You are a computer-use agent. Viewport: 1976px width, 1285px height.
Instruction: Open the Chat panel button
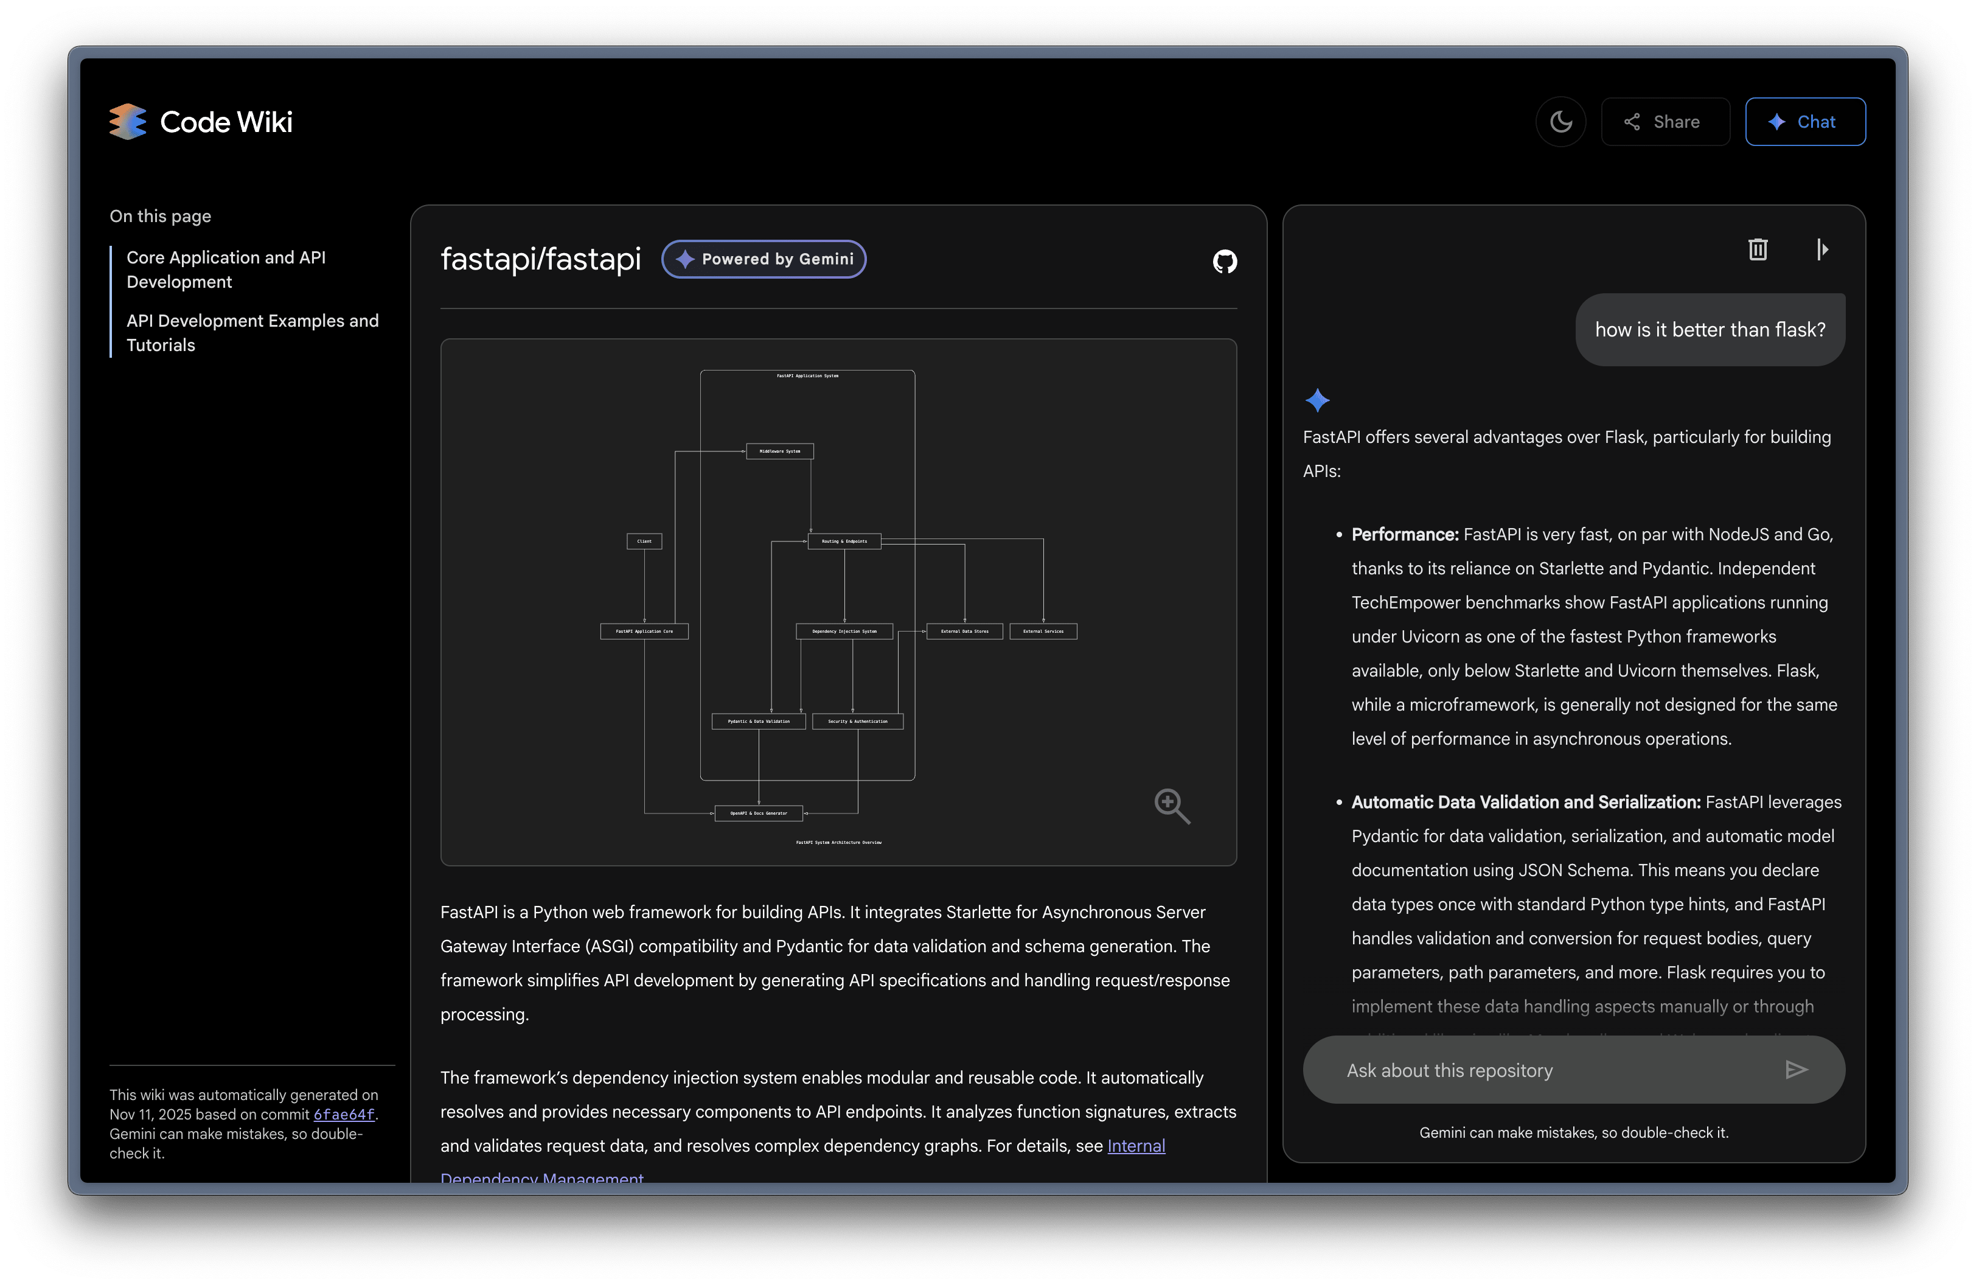pyautogui.click(x=1805, y=122)
